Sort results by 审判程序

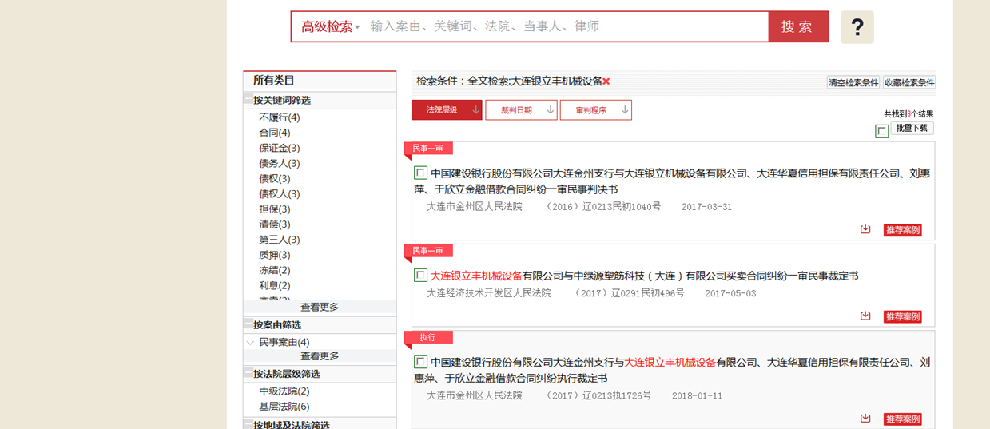pos(595,110)
